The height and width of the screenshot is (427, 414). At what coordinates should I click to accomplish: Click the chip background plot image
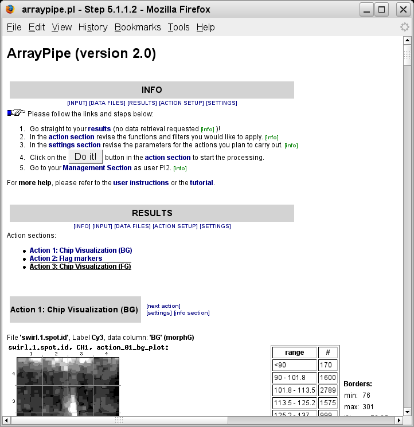68,386
